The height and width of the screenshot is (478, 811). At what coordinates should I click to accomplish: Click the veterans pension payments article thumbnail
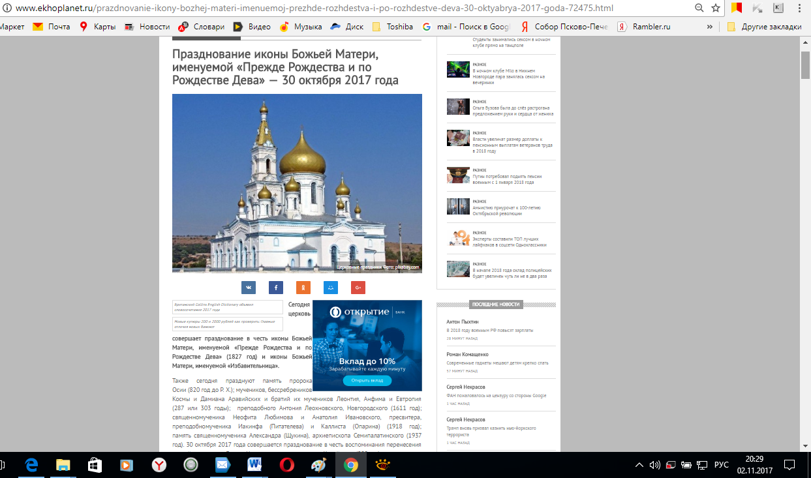click(x=459, y=138)
